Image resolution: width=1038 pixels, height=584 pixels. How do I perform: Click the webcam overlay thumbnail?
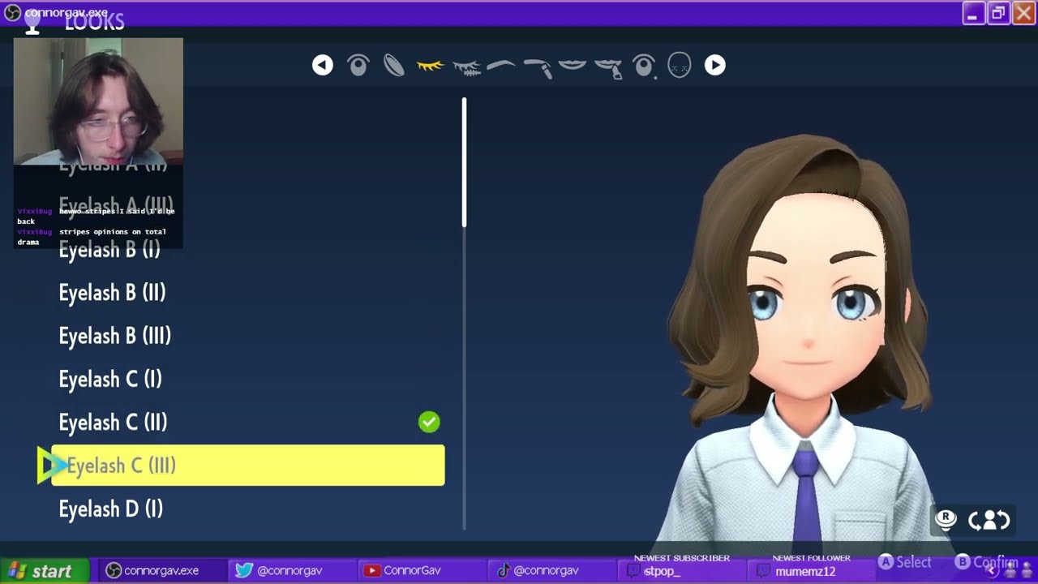(98, 101)
